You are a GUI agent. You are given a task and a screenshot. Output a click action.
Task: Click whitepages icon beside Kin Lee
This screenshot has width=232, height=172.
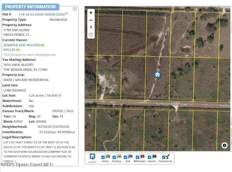click(18, 50)
